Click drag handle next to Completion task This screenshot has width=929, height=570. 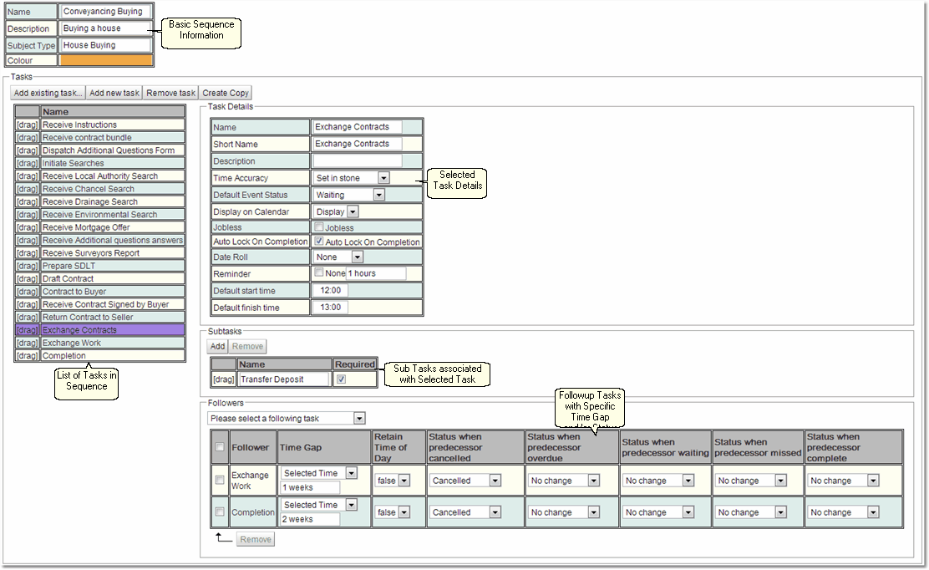click(x=27, y=356)
